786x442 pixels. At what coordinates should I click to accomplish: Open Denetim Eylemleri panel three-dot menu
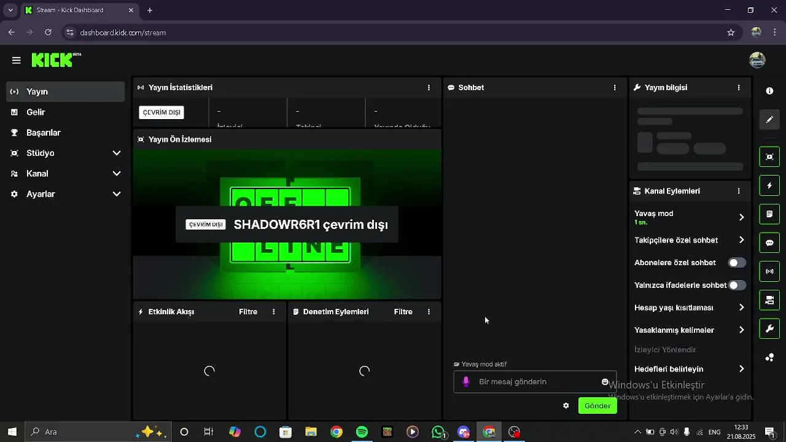[429, 312]
